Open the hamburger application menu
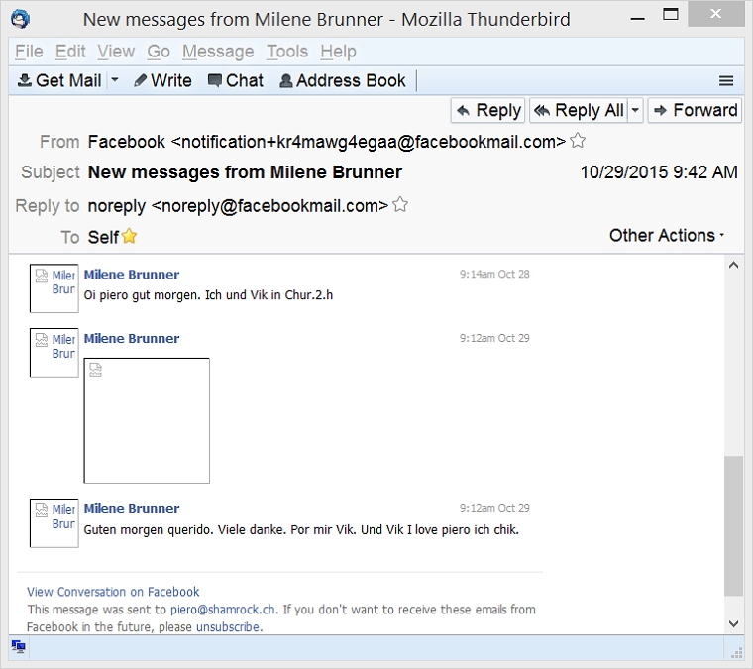Image resolution: width=753 pixels, height=669 pixels. pos(726,81)
